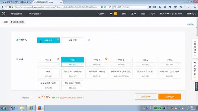Open the clipboard library icon in toolbar
The width and height of the screenshot is (198, 111).
[x=155, y=7]
